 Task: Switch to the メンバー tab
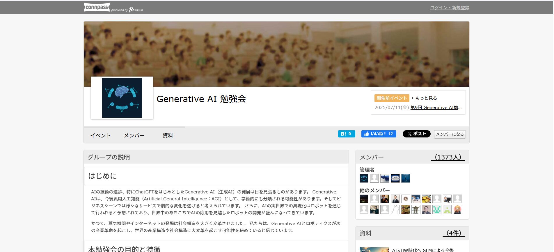[134, 135]
